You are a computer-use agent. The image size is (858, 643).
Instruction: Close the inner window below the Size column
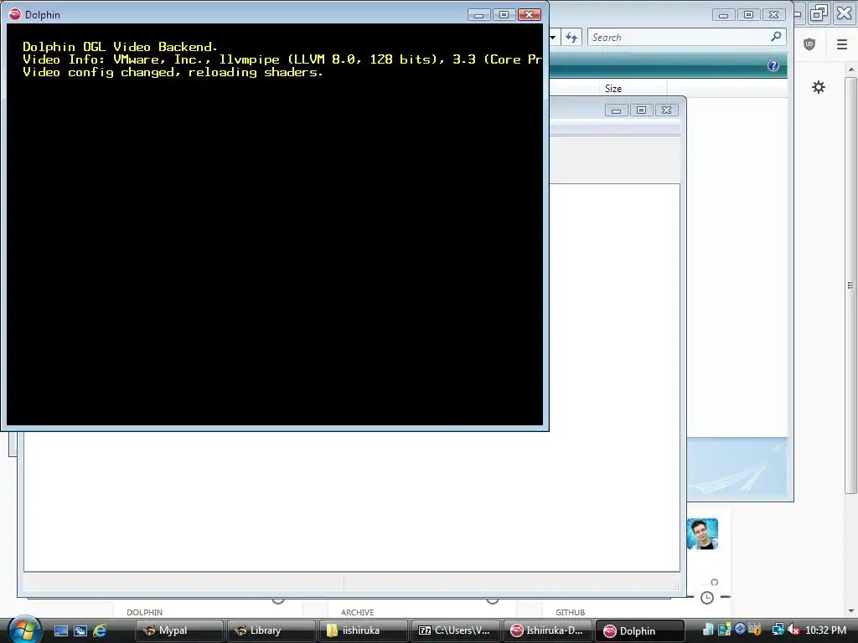tap(666, 110)
